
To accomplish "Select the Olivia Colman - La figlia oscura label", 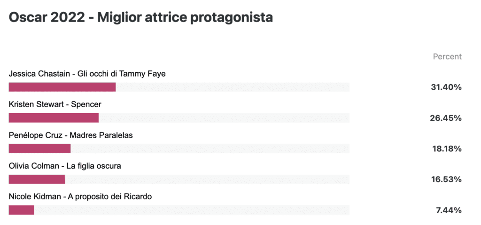I will [x=65, y=166].
